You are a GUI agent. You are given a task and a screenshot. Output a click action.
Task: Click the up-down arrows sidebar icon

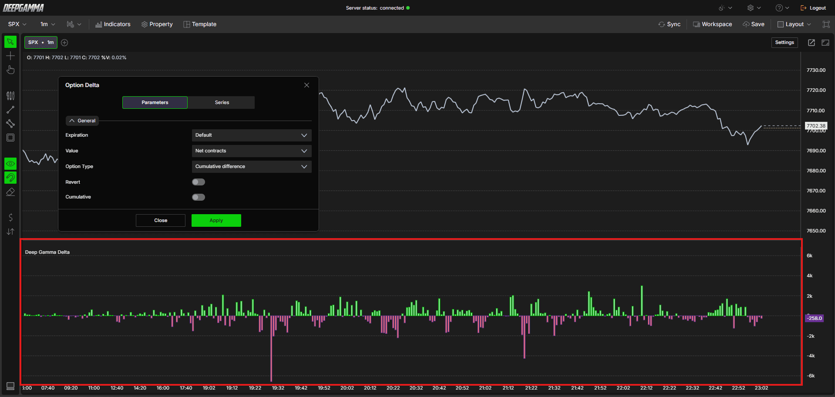pyautogui.click(x=10, y=232)
